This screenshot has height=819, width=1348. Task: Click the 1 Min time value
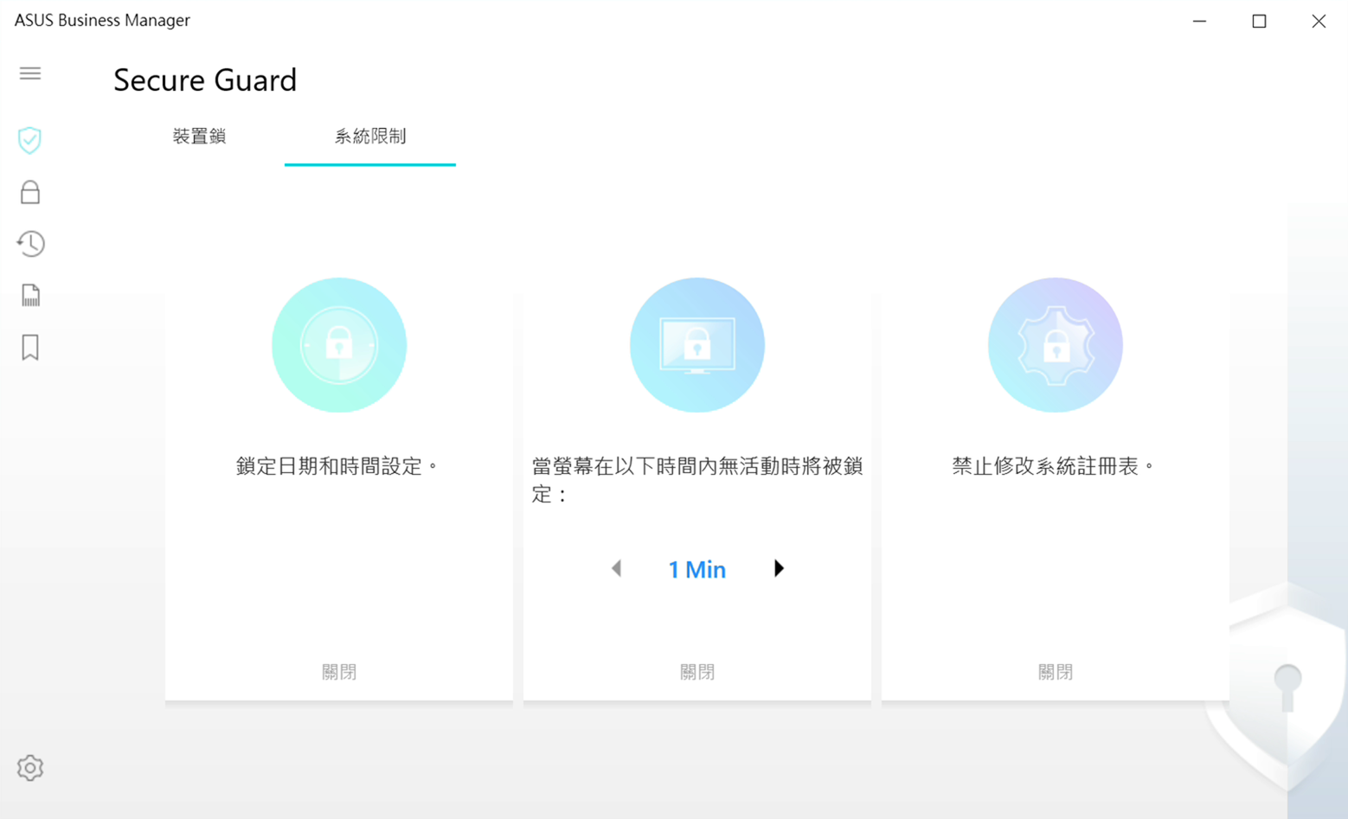(696, 569)
